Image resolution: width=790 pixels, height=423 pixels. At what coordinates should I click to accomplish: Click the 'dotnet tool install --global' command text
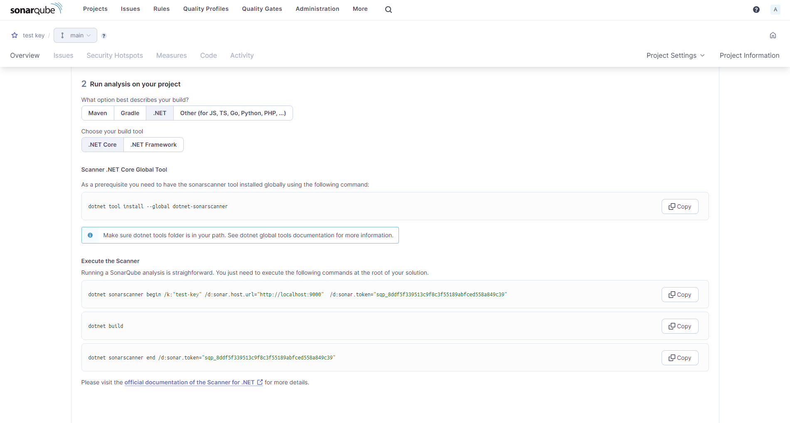[x=158, y=207]
